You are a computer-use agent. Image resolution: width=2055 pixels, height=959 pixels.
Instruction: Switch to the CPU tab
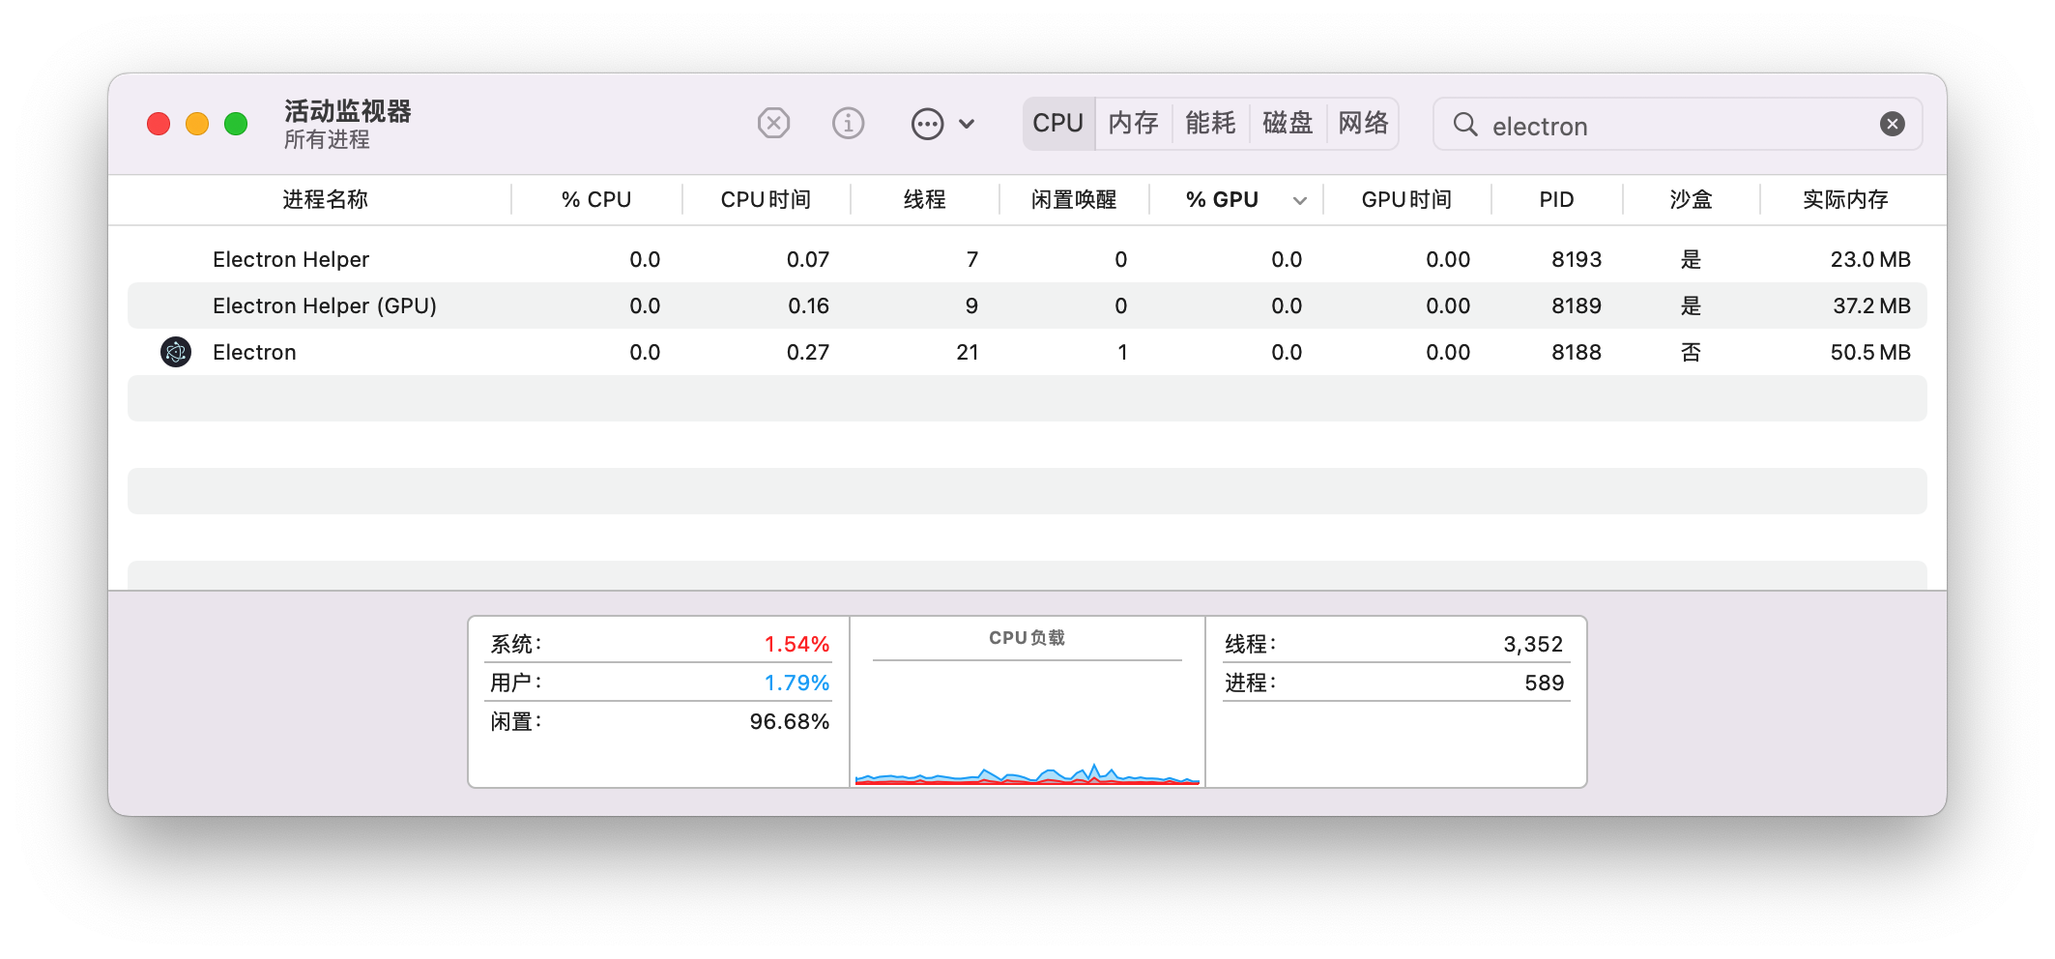pyautogui.click(x=1057, y=124)
